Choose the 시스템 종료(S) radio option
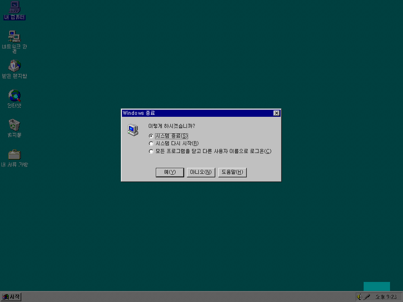This screenshot has height=302, width=403. [x=169, y=136]
